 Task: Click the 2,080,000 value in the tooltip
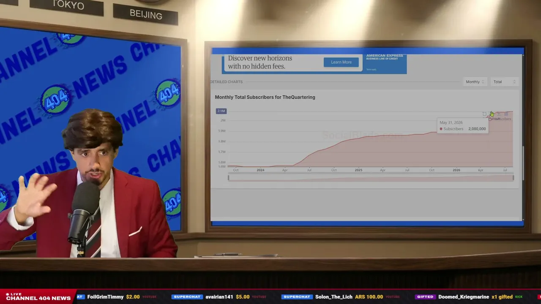477,129
